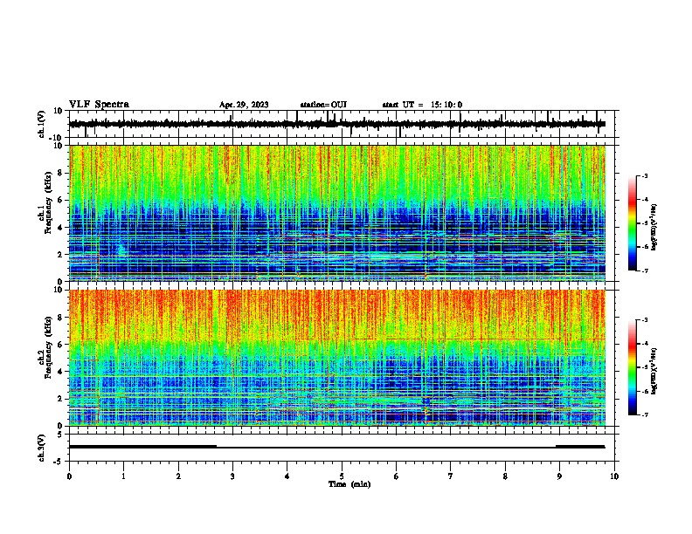Select the "start UT = 15:10:0" header text
Image resolution: width=692 pixels, height=534 pixels.
tap(422, 105)
